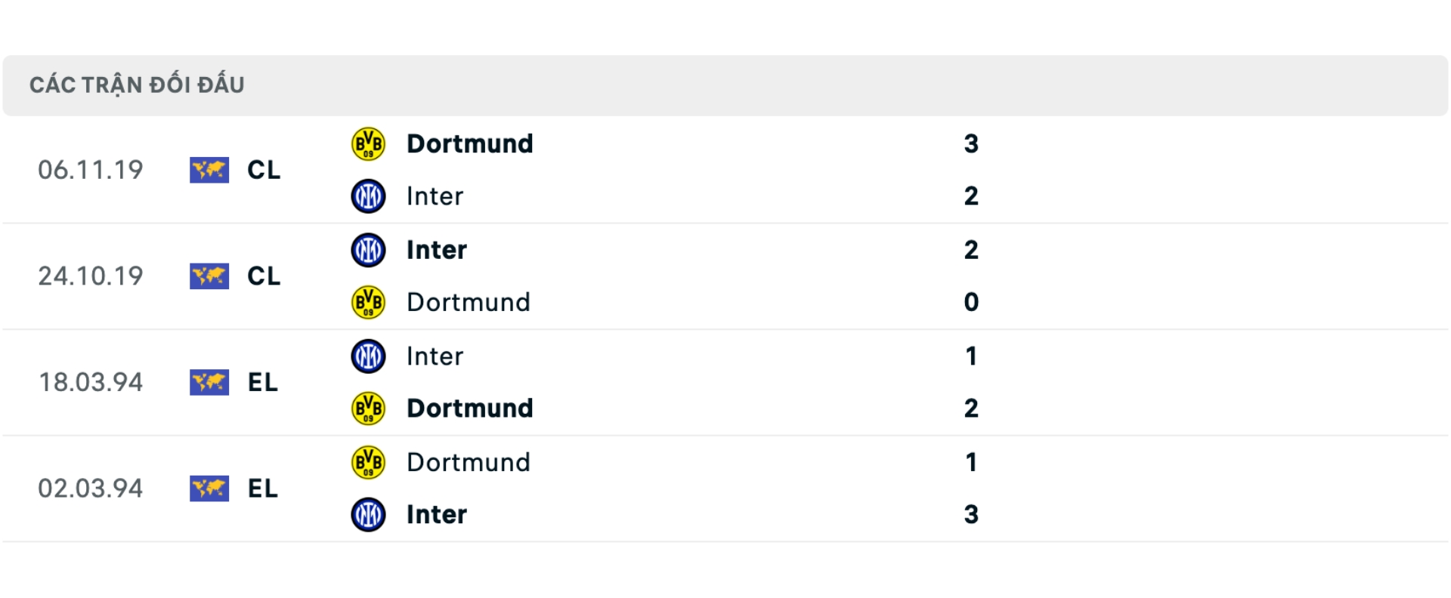Click the Inter crest in the 06.11.19 match

click(x=368, y=196)
